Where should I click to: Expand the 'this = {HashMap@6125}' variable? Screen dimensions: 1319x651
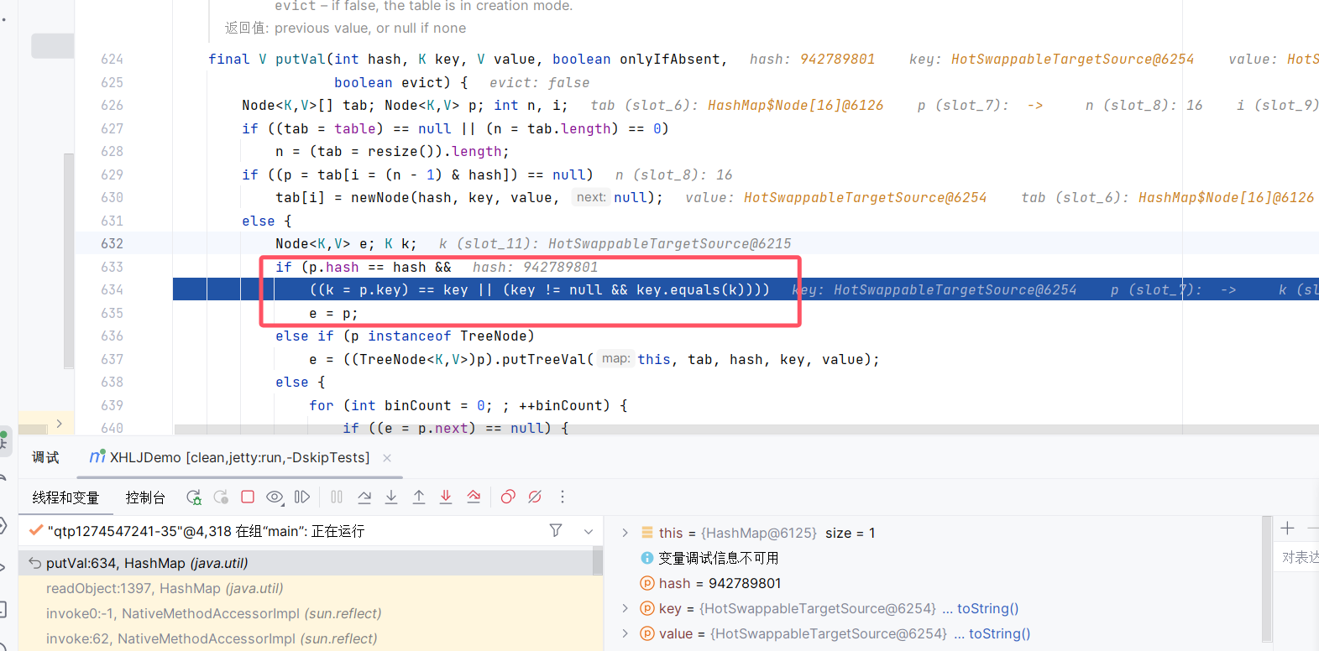[x=625, y=533]
